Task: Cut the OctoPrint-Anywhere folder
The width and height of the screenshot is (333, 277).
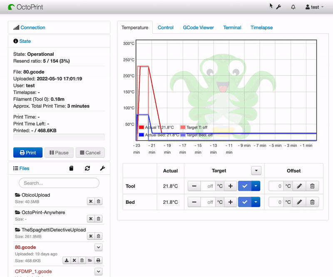Action: [91, 219]
